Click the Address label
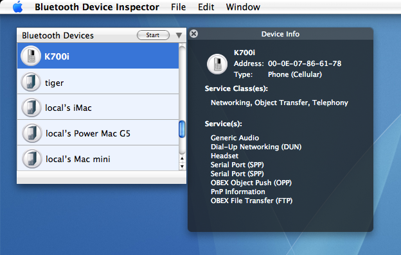The height and width of the screenshot is (255, 401). (x=249, y=63)
